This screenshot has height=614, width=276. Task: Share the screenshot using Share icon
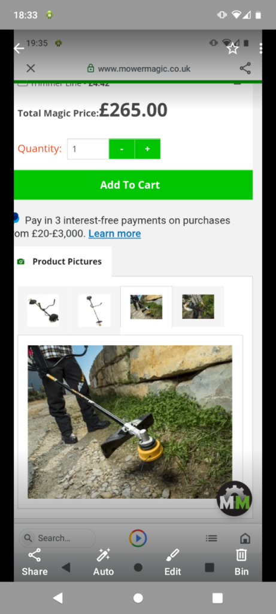pos(34,562)
